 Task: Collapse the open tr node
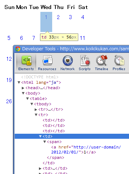pyautogui.click(x=36, y=115)
